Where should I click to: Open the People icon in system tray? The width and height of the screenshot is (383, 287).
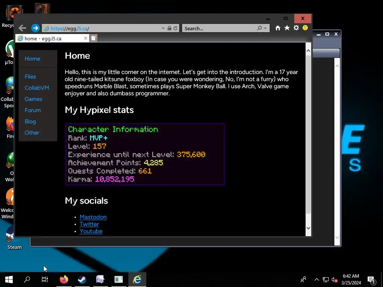coord(303,280)
